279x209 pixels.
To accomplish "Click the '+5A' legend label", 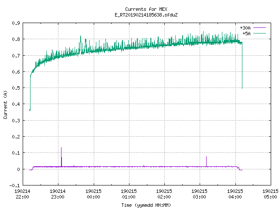I will (x=246, y=34).
